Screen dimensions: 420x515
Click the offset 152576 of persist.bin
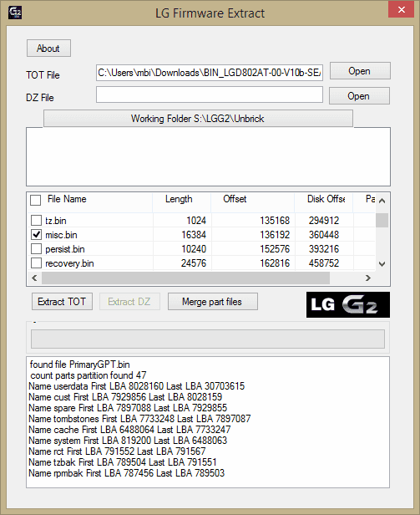[x=275, y=249]
